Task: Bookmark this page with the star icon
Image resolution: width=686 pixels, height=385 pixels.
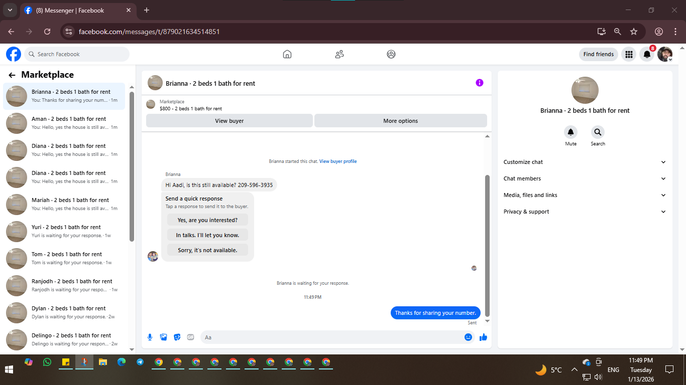Action: pos(634,32)
